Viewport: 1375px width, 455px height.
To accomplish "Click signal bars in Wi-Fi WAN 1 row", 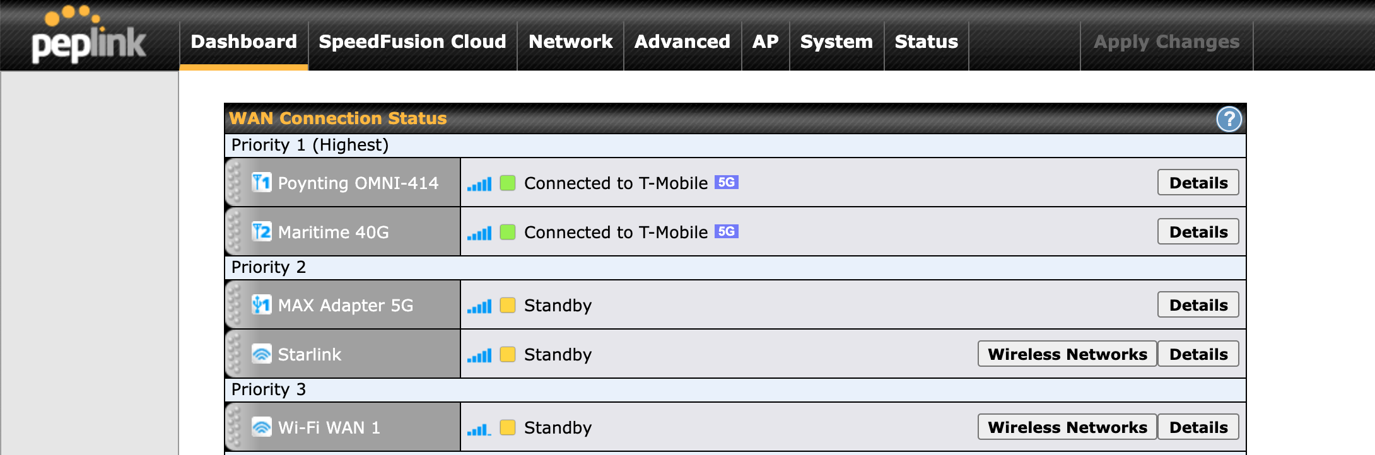I will [x=479, y=428].
